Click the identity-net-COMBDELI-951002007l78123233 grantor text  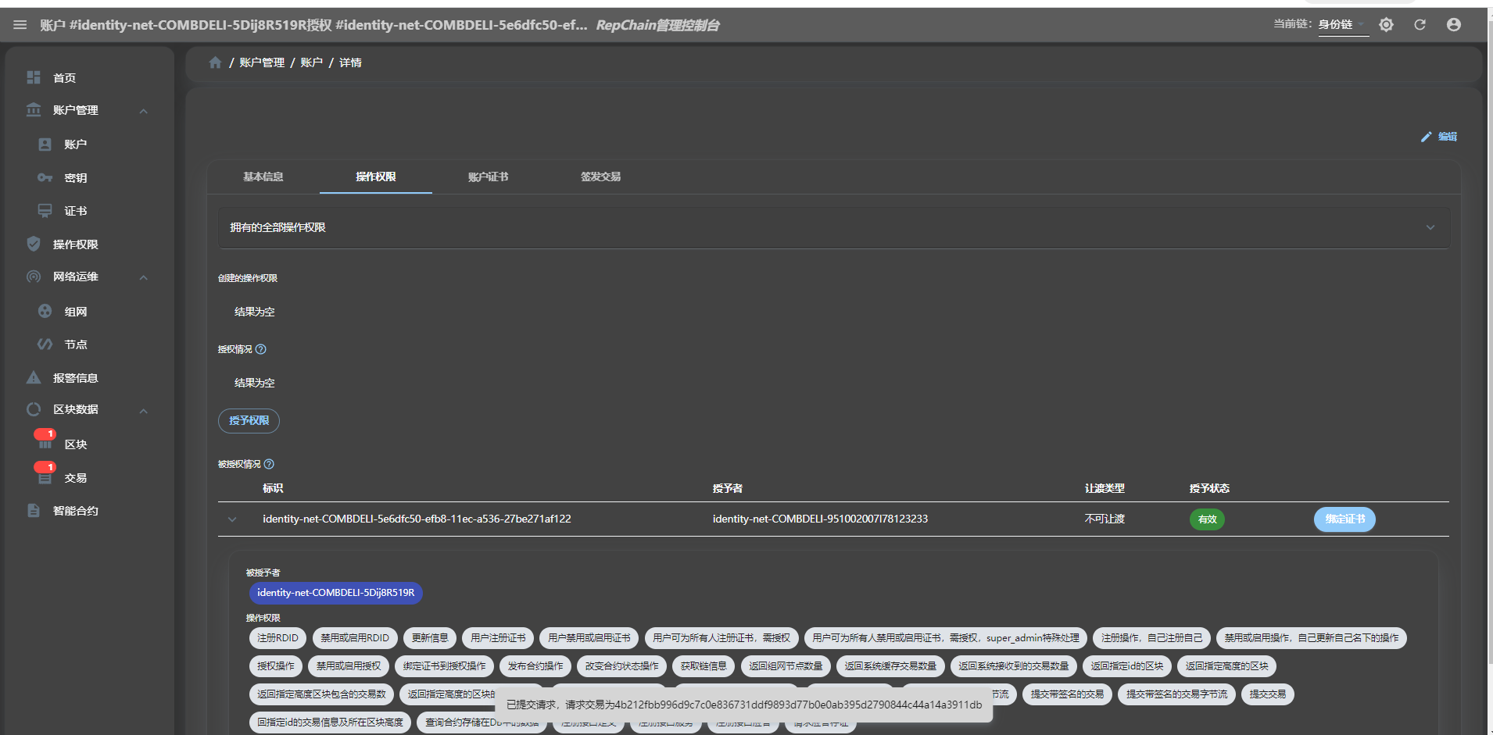(820, 519)
